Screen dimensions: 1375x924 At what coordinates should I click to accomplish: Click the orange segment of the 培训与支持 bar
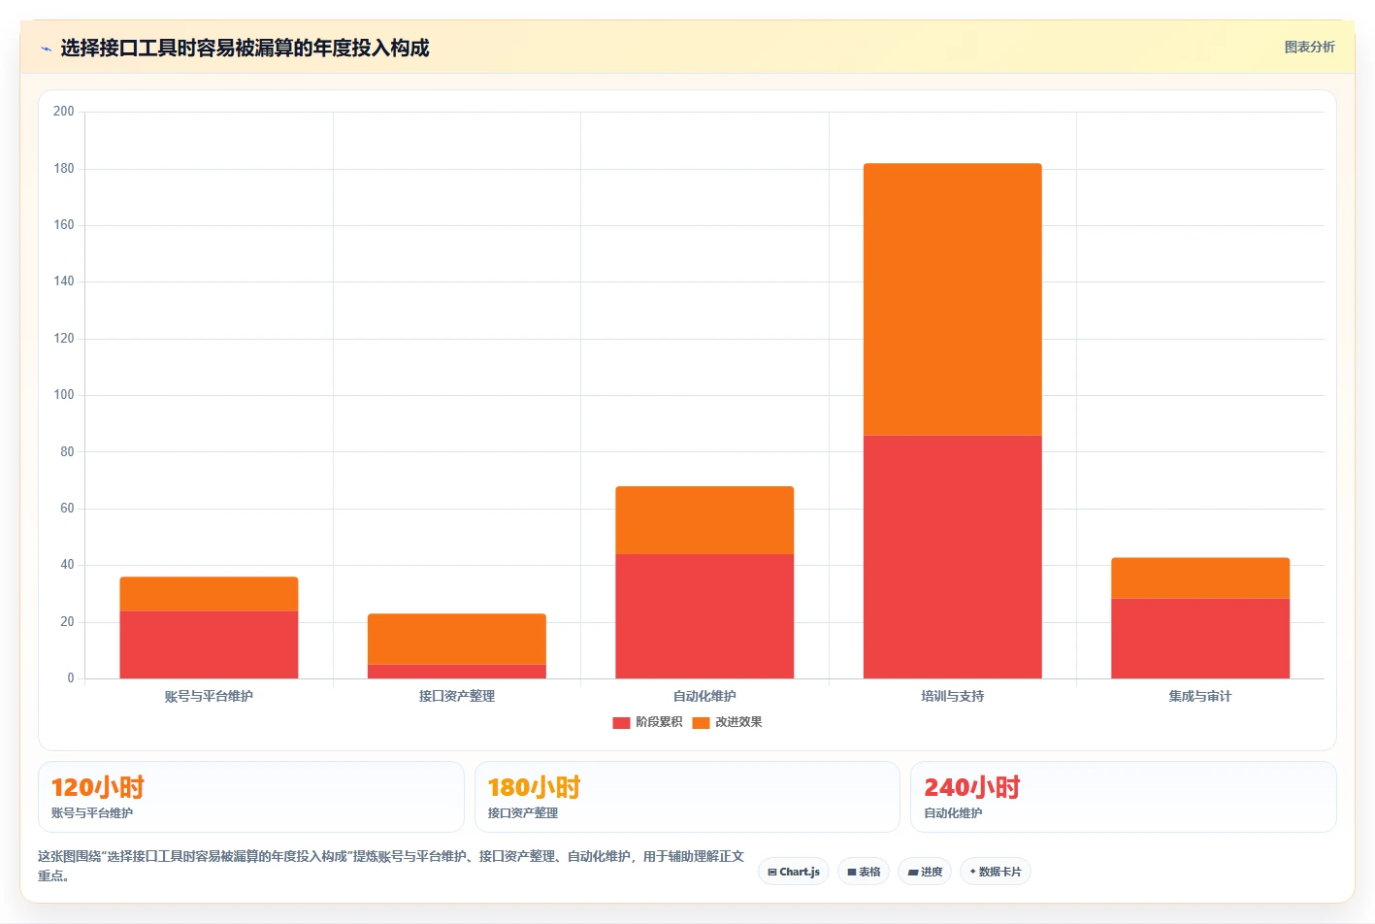tap(953, 299)
